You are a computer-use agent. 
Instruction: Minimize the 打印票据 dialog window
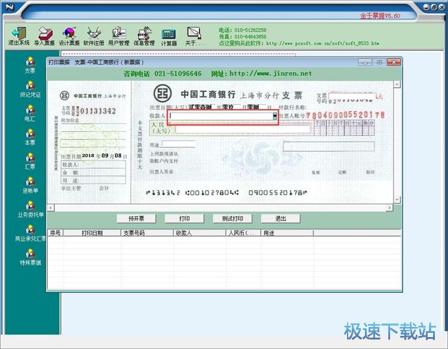click(365, 62)
